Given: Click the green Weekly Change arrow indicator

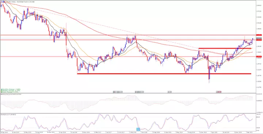Looking at the screenshot, I should tap(2, 91).
